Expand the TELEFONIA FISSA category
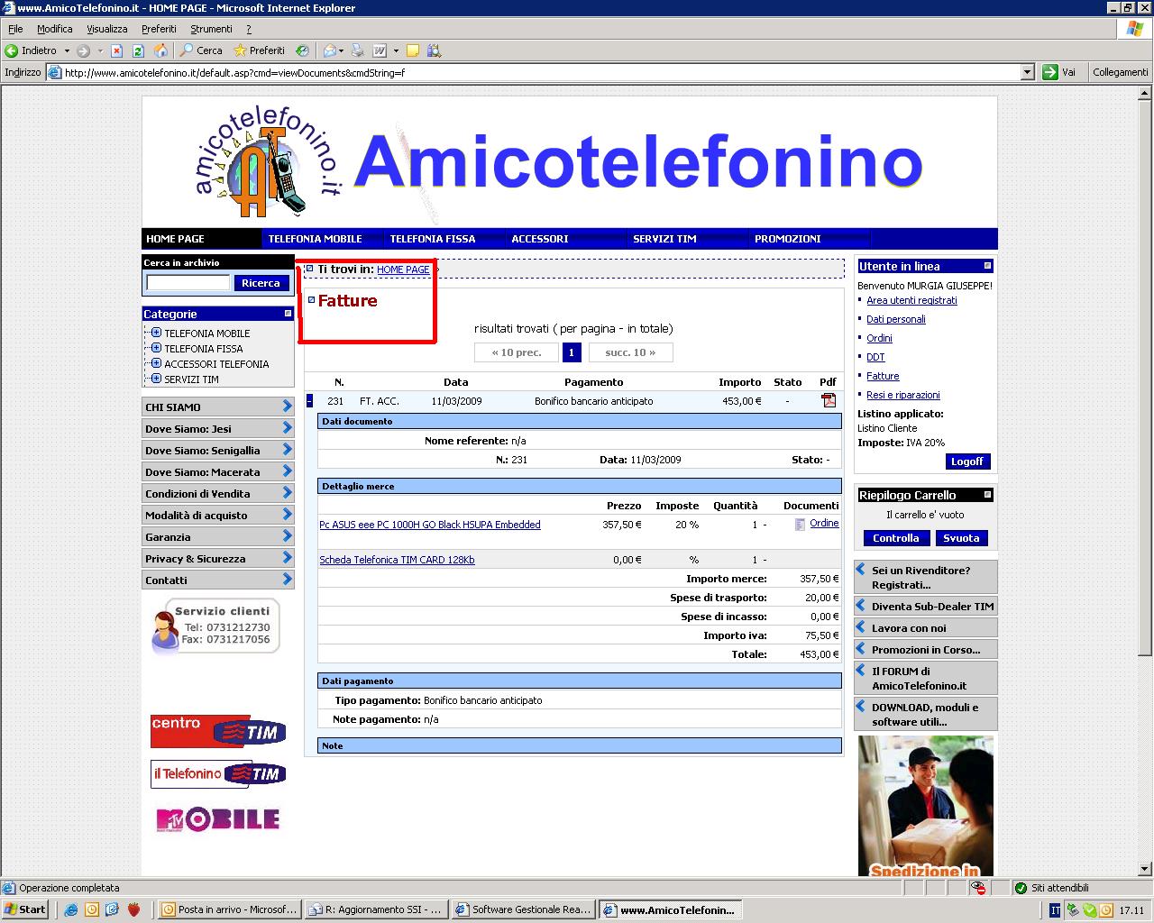 point(156,348)
